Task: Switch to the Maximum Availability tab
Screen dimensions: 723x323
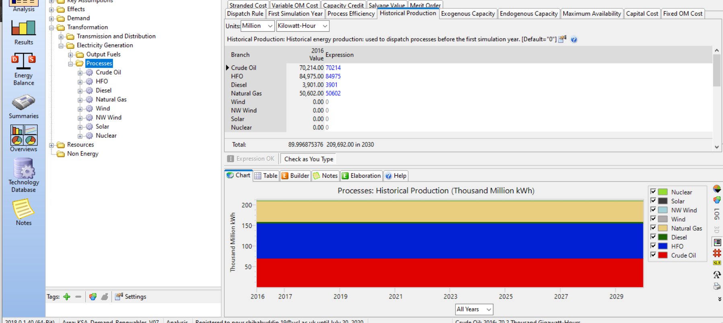Action: (592, 14)
